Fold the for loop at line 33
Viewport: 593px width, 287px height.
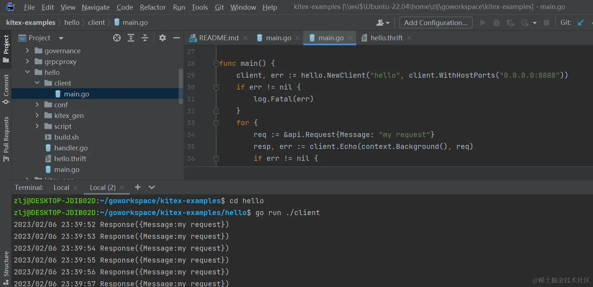pos(216,123)
